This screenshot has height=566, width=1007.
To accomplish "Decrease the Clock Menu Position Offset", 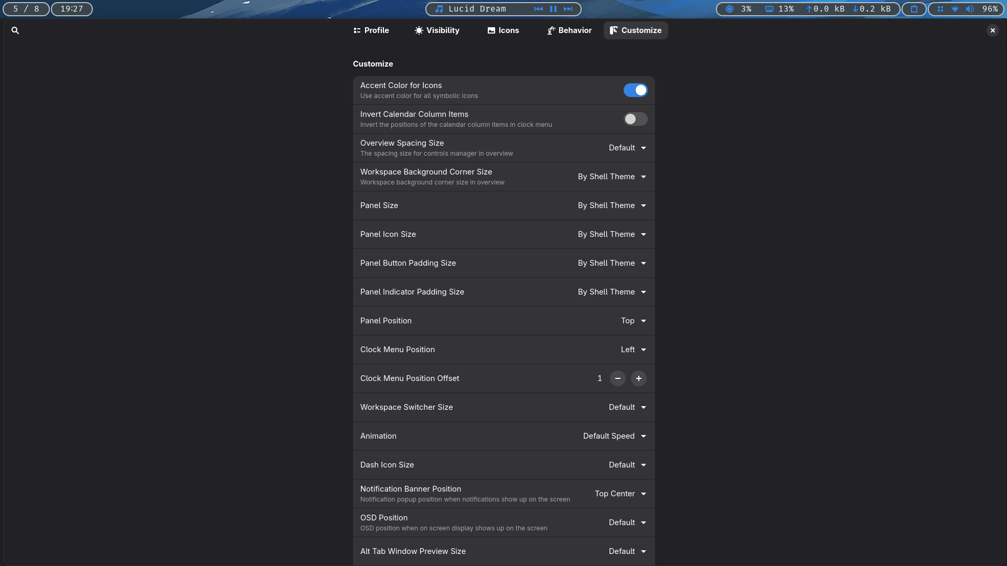I will [617, 378].
